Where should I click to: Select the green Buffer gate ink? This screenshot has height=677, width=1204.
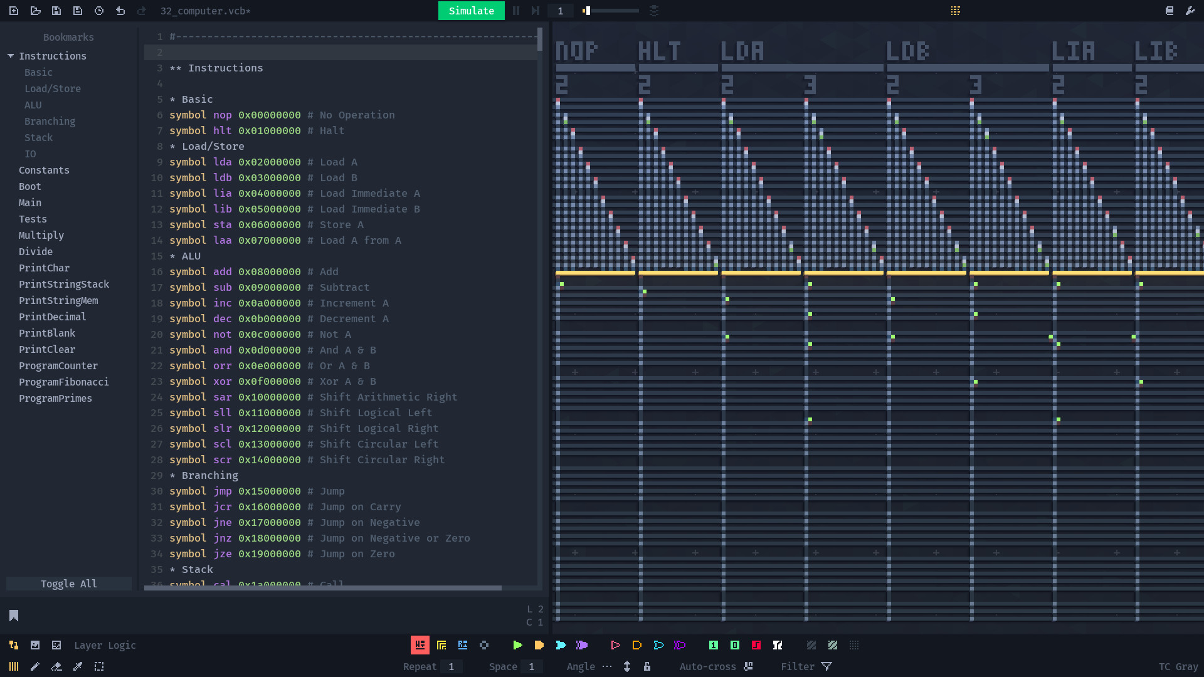(x=518, y=645)
